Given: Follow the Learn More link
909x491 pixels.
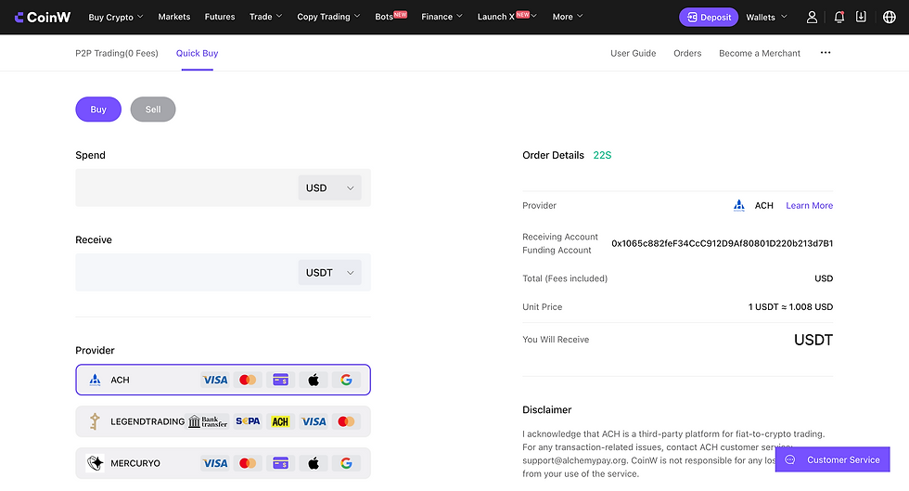Looking at the screenshot, I should (809, 205).
